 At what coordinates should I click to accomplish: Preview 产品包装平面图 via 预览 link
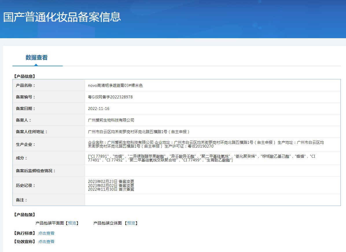pos(72,223)
